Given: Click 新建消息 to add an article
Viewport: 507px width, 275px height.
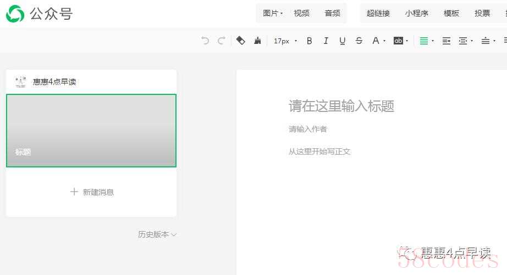Looking at the screenshot, I should point(92,192).
